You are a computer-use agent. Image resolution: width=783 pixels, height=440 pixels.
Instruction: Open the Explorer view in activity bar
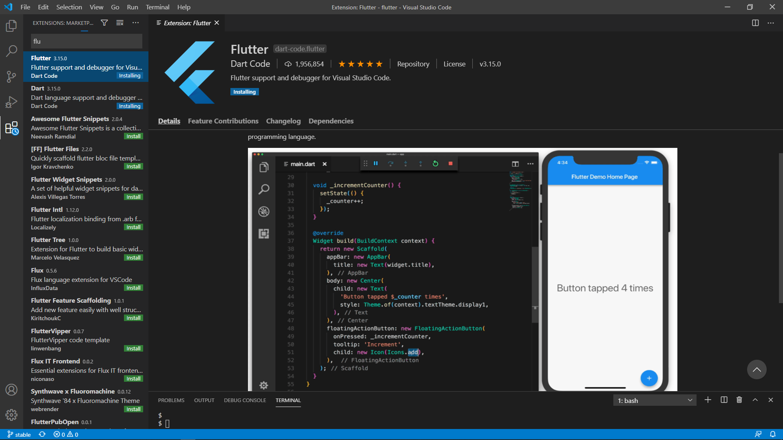coord(11,26)
